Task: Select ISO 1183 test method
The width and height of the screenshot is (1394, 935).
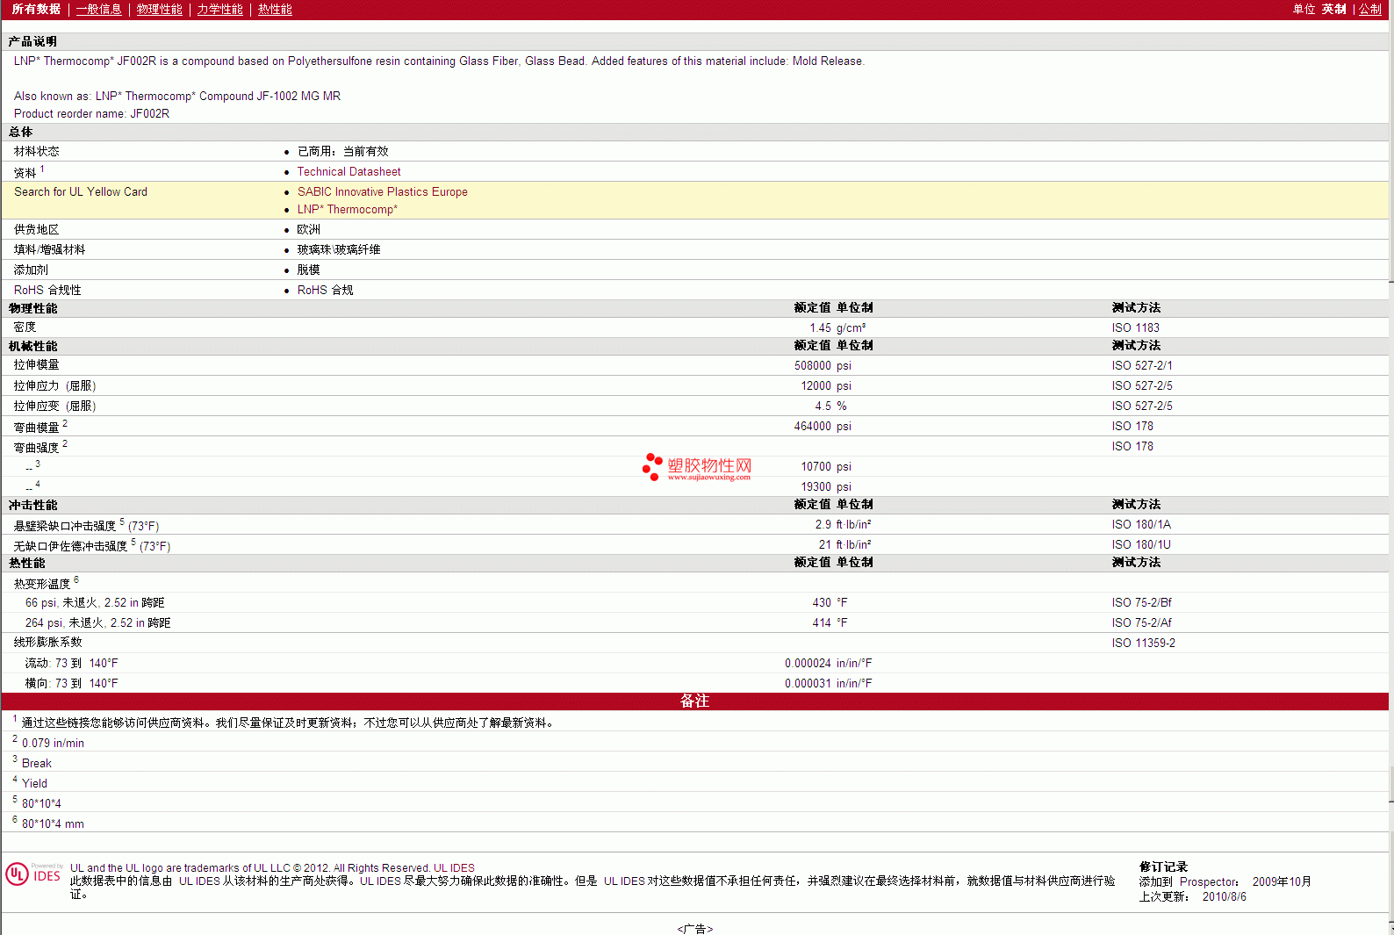Action: click(x=1135, y=328)
